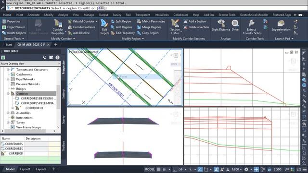Use the Copy Region tool
Viewport: 308px width, 173px height.
coord(148,33)
